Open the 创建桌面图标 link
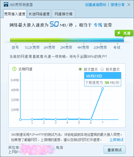The width and height of the screenshot is (134, 157). pyautogui.click(x=96, y=5)
